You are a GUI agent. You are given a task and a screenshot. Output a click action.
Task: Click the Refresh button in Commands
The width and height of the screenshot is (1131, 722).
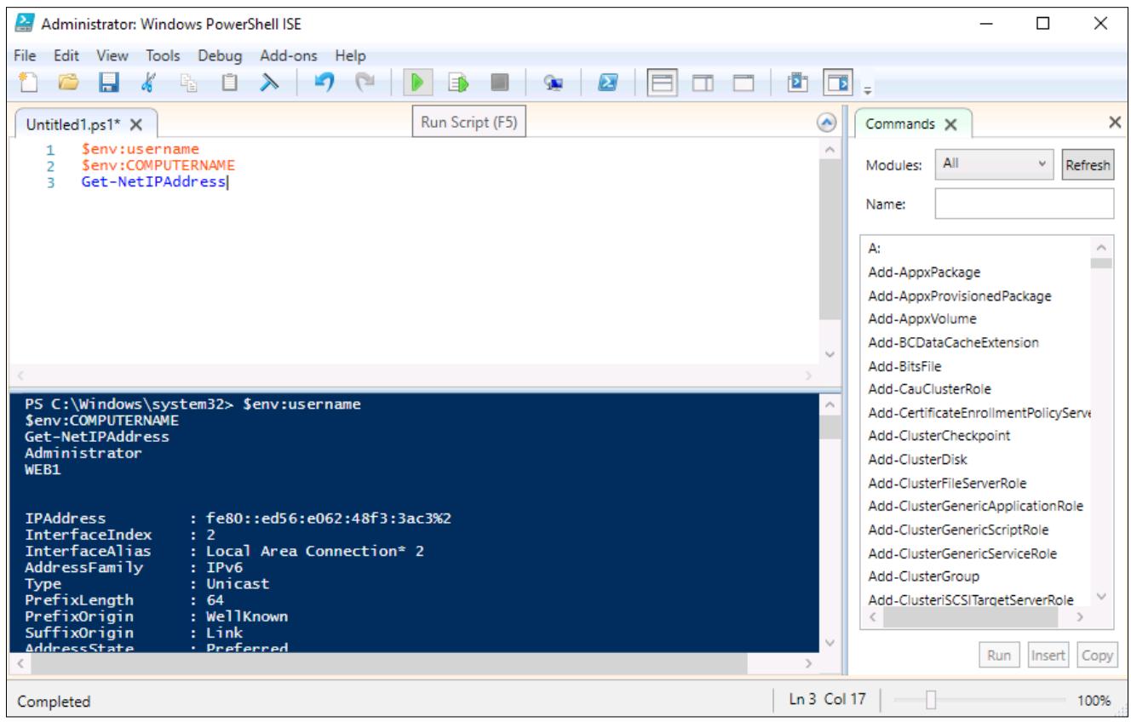(1088, 164)
